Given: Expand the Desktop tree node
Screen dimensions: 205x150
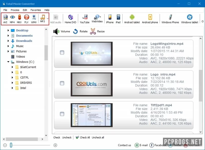Looking at the screenshot, I should coord(8,30).
